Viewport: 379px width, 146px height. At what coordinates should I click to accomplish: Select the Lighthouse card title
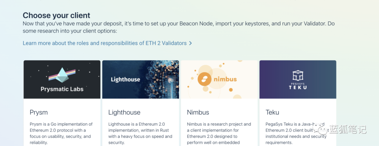[x=124, y=112]
